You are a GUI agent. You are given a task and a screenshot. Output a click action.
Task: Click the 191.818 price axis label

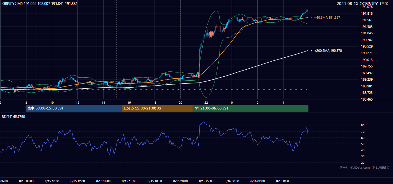pos(367,13)
